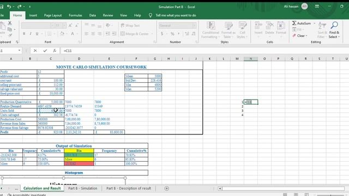
Task: Expand the Merge & Center dropdown arrow
Action: point(152,34)
